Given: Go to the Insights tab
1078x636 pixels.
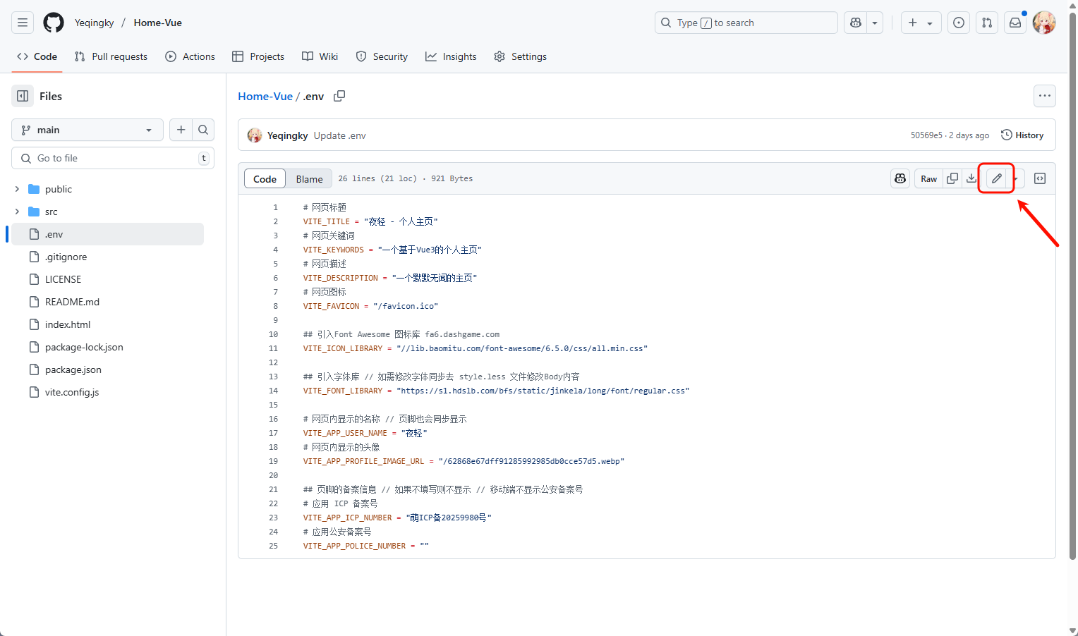Looking at the screenshot, I should tap(451, 56).
